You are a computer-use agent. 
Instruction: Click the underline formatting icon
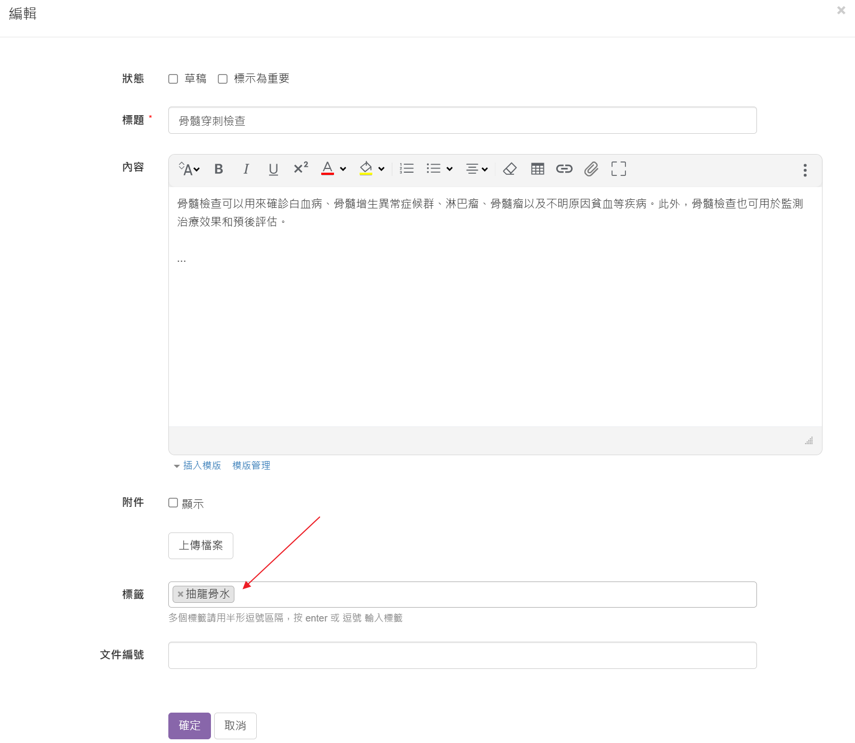273,169
